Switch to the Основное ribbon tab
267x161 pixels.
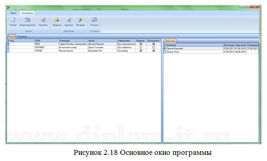point(27,13)
